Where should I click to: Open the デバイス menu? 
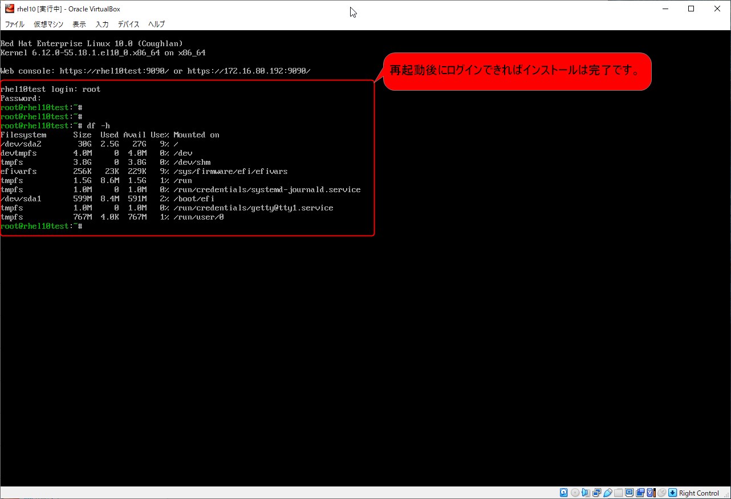(x=129, y=24)
